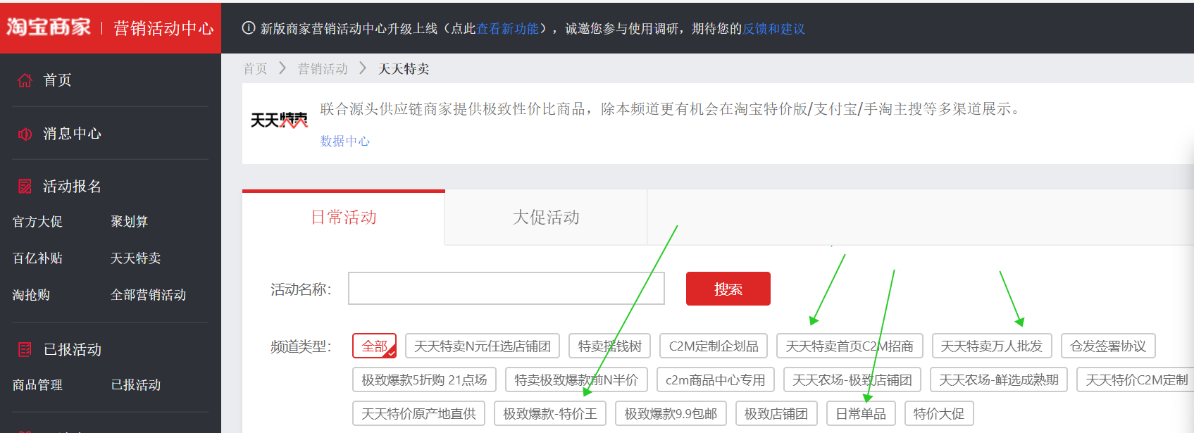Toggle the 特卖摇钱树 channel filter

tap(609, 346)
